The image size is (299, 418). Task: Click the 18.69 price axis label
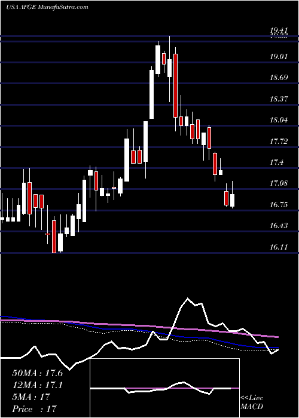(279, 78)
